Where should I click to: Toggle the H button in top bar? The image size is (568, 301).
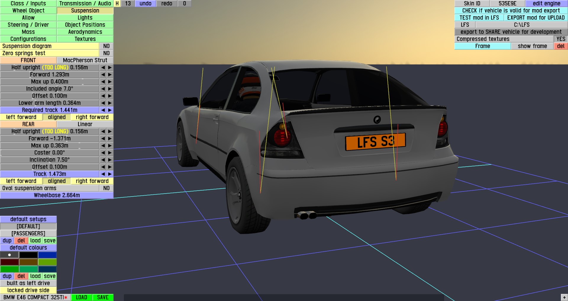pos(117,4)
